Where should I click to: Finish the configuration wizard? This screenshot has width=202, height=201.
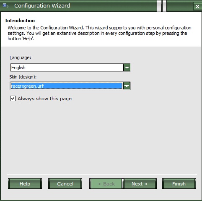click(x=179, y=184)
